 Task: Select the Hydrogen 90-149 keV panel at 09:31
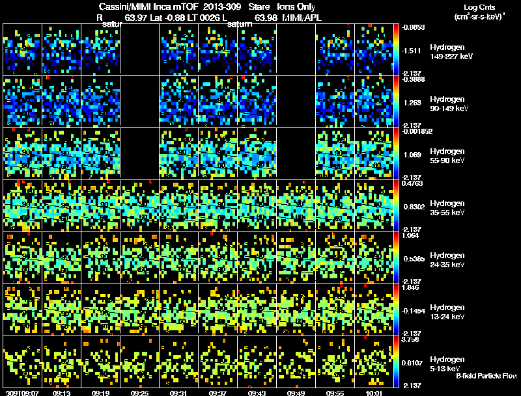pos(178,101)
